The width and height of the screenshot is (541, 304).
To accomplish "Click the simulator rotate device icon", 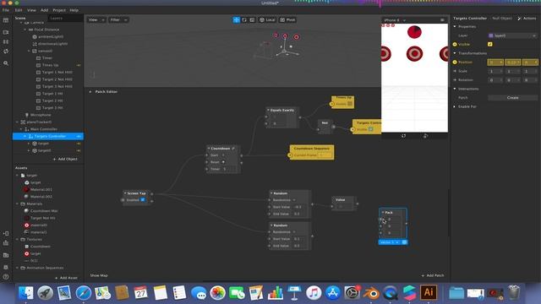I will click(404, 136).
